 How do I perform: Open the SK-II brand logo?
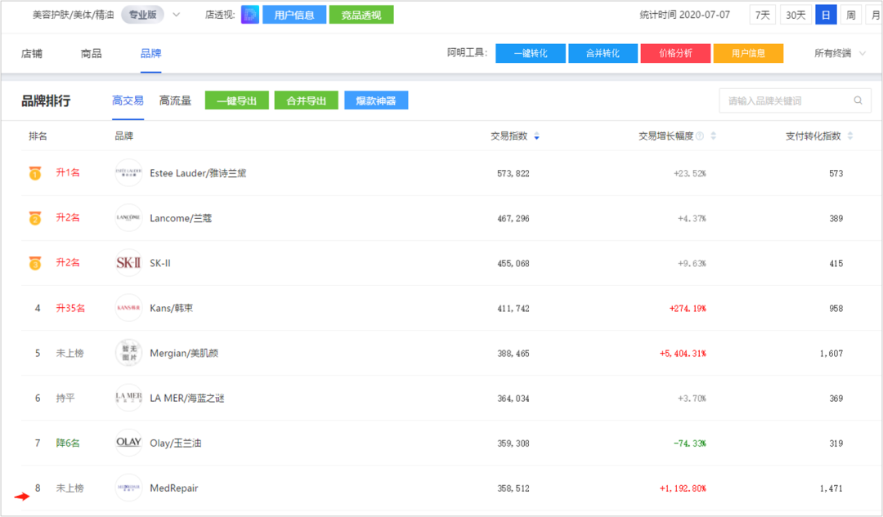(128, 263)
